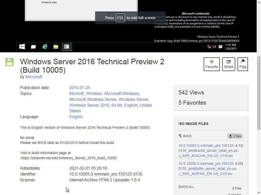Download the X64CHK ISO file link
261x195 pixels.
pyautogui.click(x=208, y=151)
